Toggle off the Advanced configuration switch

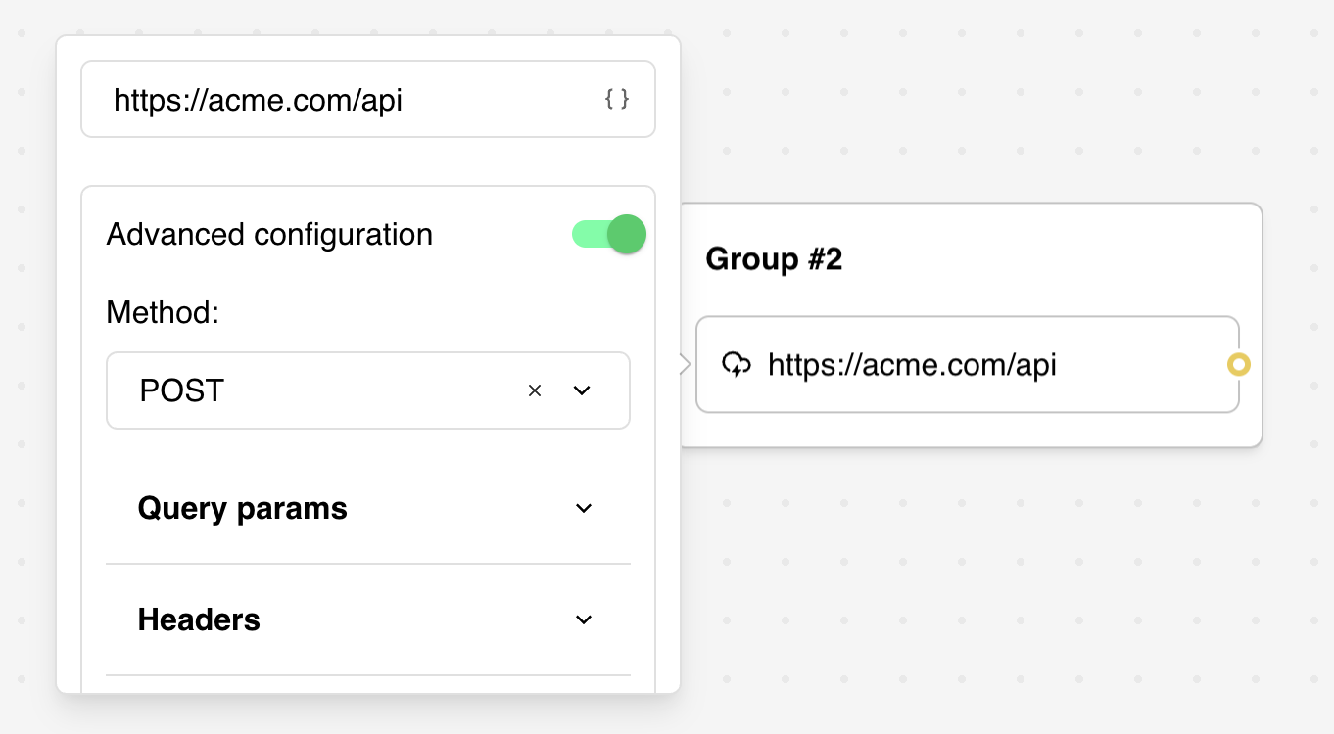click(x=609, y=234)
